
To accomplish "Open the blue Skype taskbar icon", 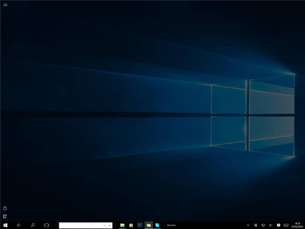I will (157, 225).
